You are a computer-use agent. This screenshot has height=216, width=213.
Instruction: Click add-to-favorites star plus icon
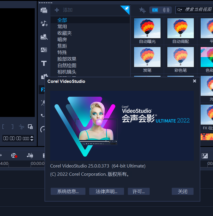(142, 10)
